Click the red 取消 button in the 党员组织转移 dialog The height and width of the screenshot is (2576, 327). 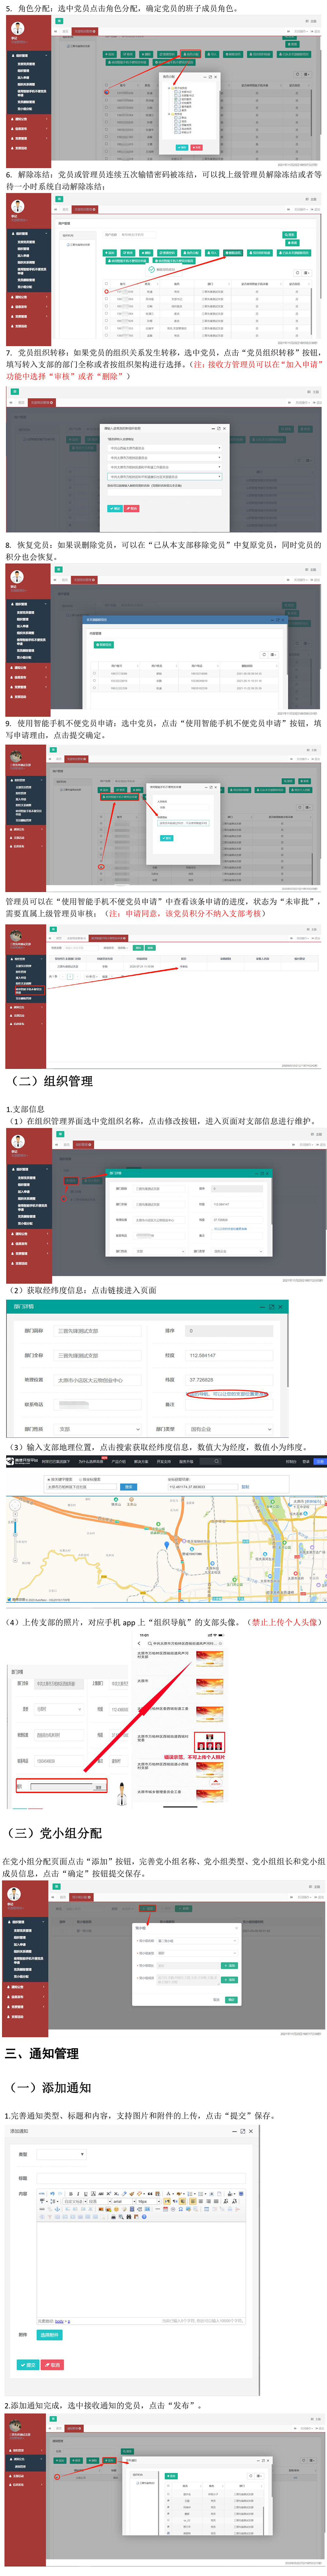[x=132, y=508]
